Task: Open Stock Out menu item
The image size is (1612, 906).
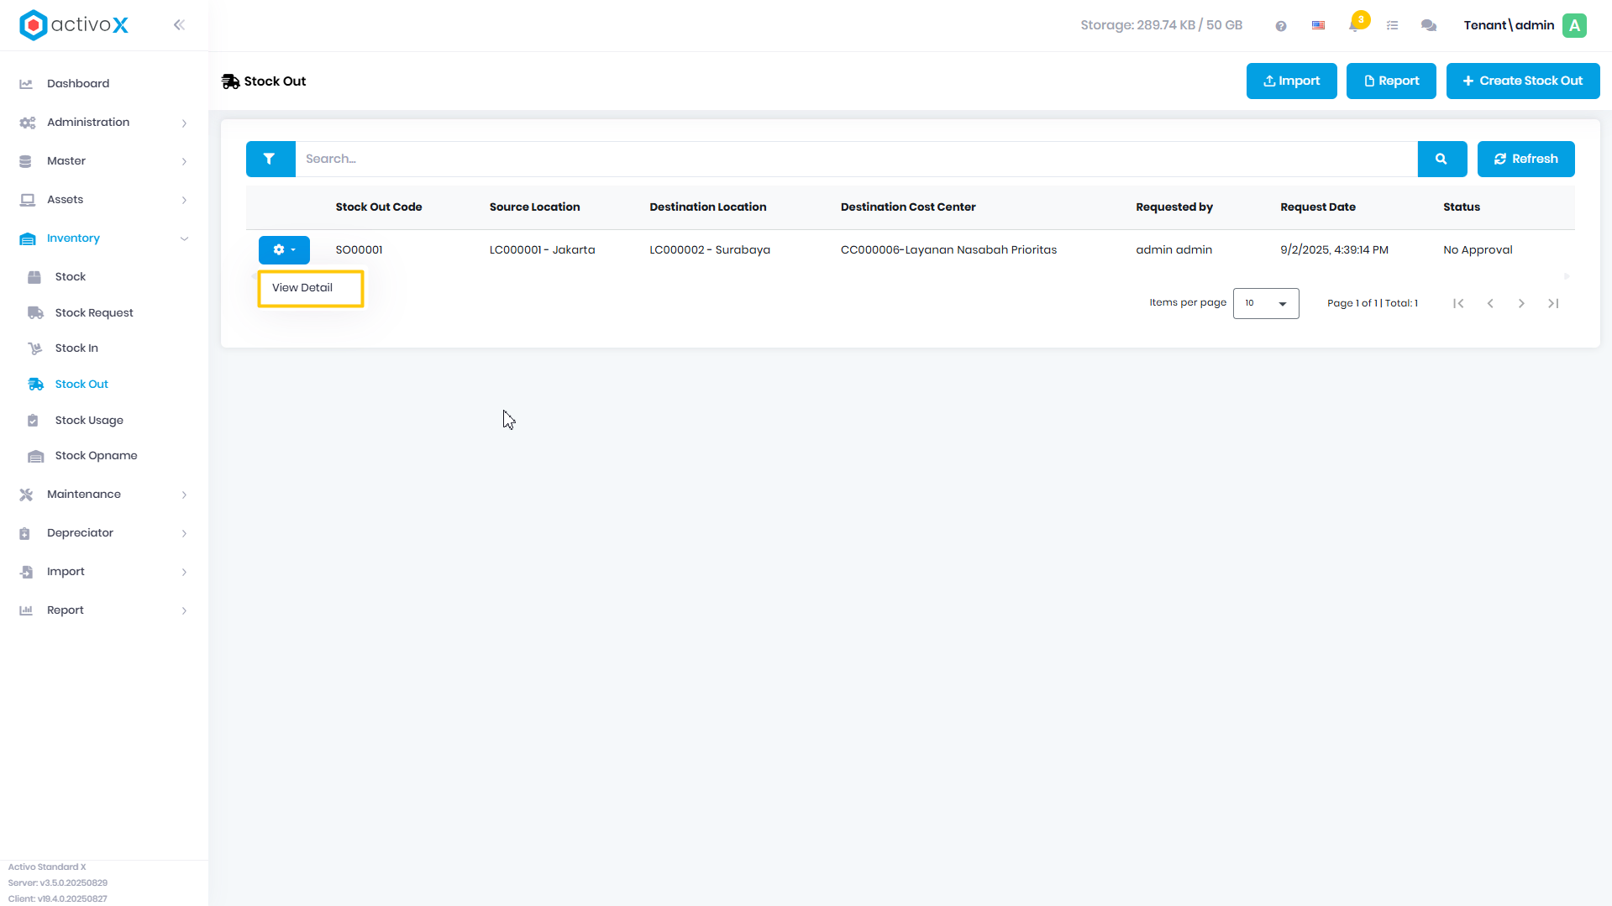Action: point(81,385)
